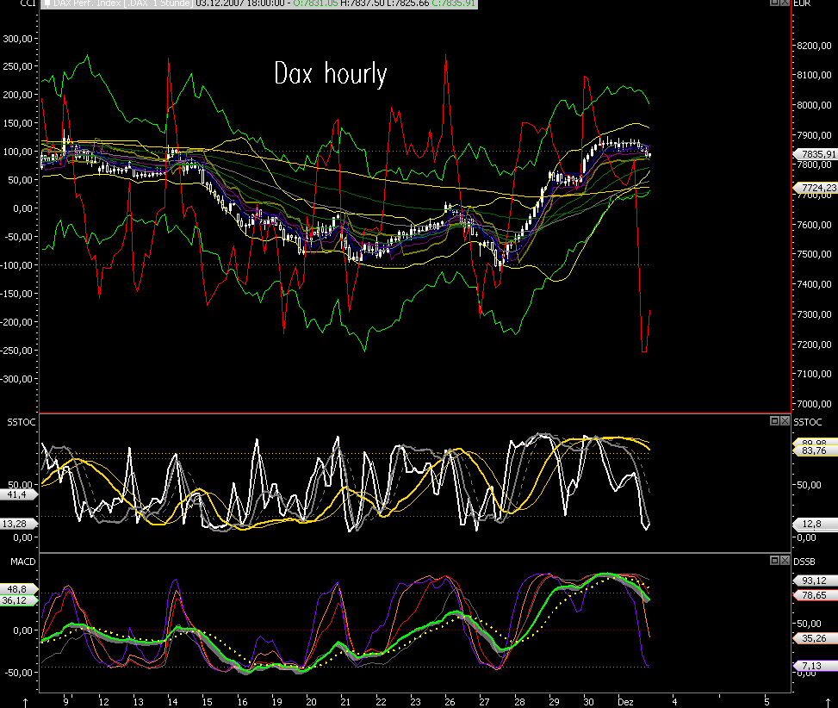838x708 pixels.
Task: Select the 'Dax hourly' chart title text
Action: click(x=330, y=74)
